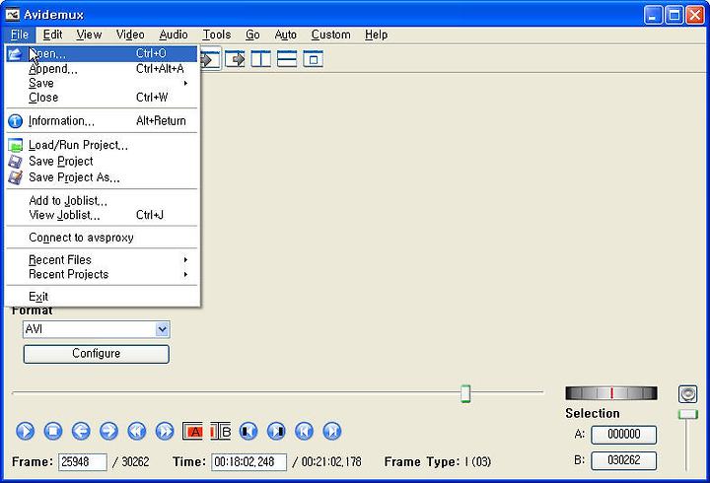
Task: Open the Video menu
Action: [x=130, y=34]
